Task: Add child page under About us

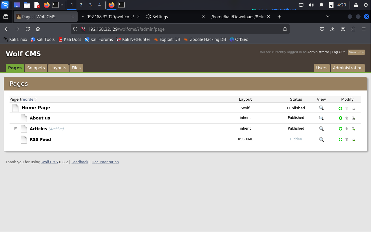Action: tap(340, 118)
